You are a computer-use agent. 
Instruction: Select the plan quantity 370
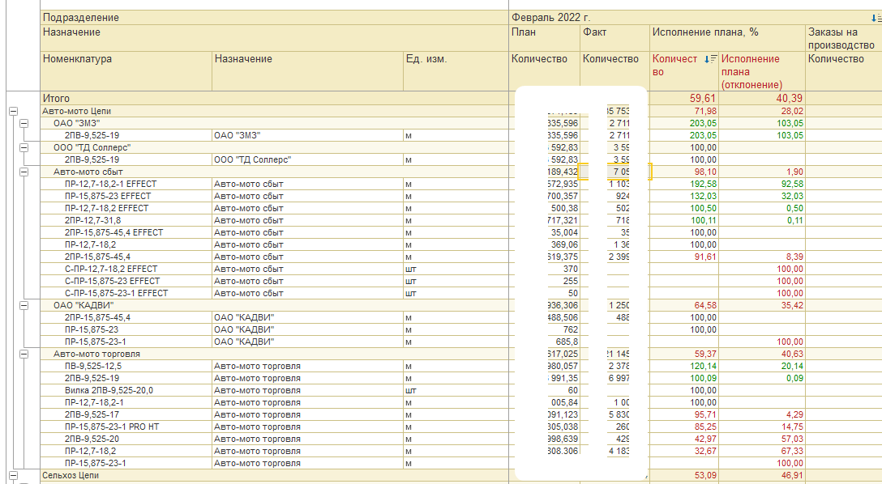tap(571, 269)
